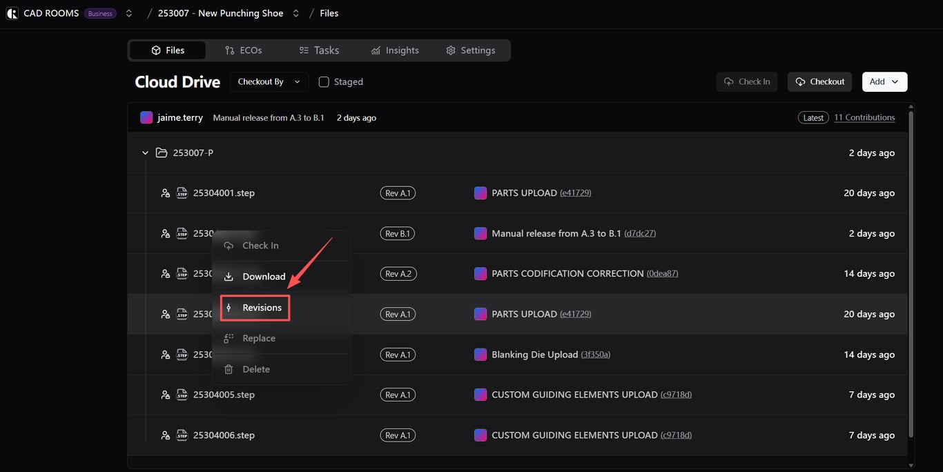Click the user icon in the Rev B.1 row
Viewport: 943px width, 472px height.
click(x=165, y=233)
